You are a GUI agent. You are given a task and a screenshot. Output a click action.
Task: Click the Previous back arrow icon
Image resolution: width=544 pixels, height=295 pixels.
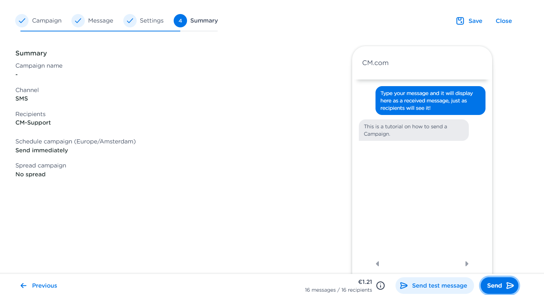[x=23, y=285]
